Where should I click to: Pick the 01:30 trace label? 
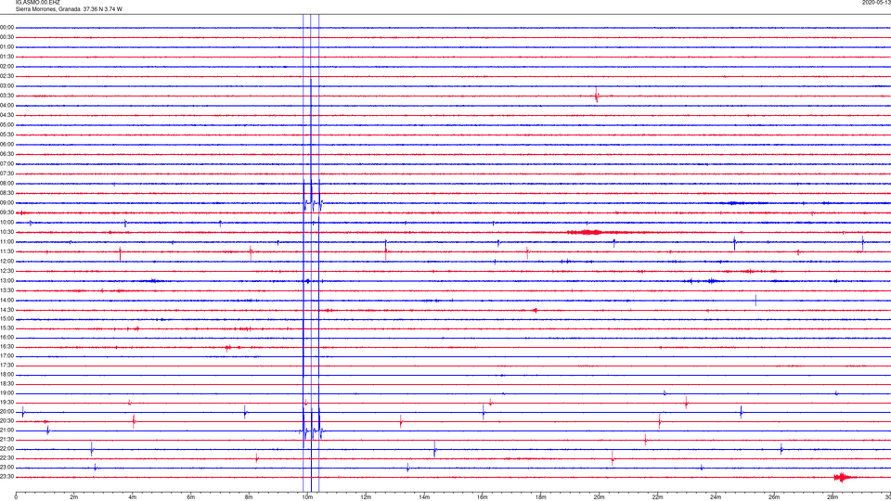(6, 57)
